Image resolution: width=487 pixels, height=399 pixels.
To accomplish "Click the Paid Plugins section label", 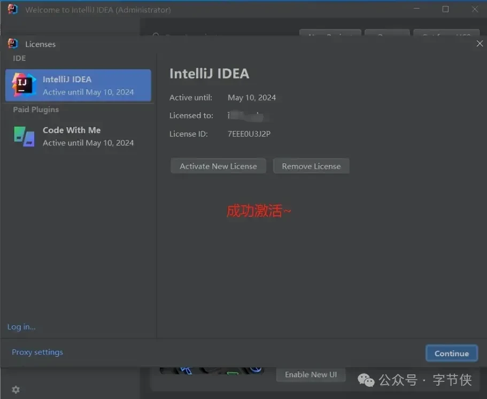I will 36,109.
